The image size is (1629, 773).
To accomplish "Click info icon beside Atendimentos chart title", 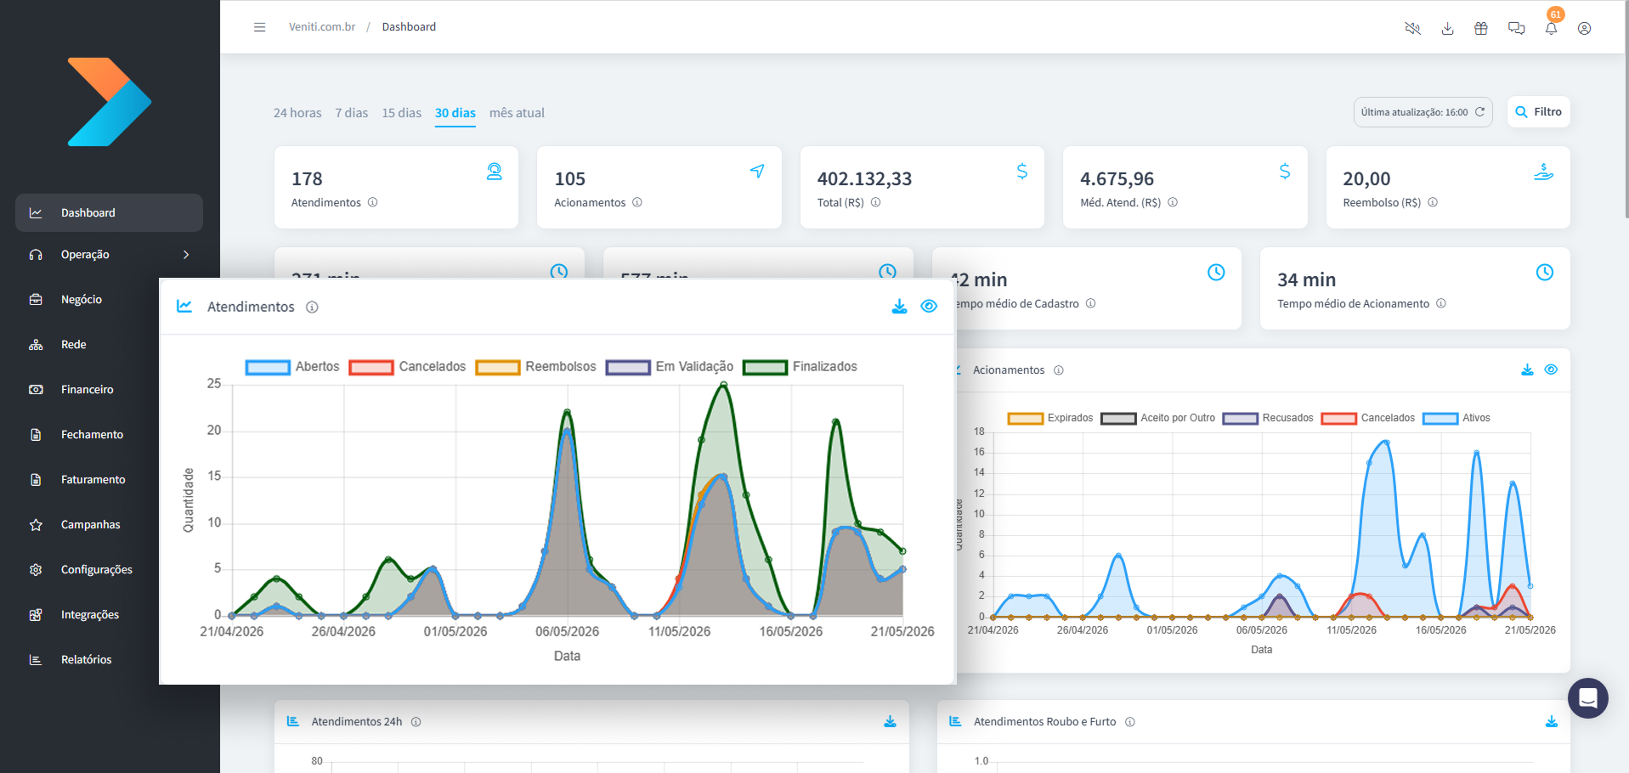I will tap(312, 308).
